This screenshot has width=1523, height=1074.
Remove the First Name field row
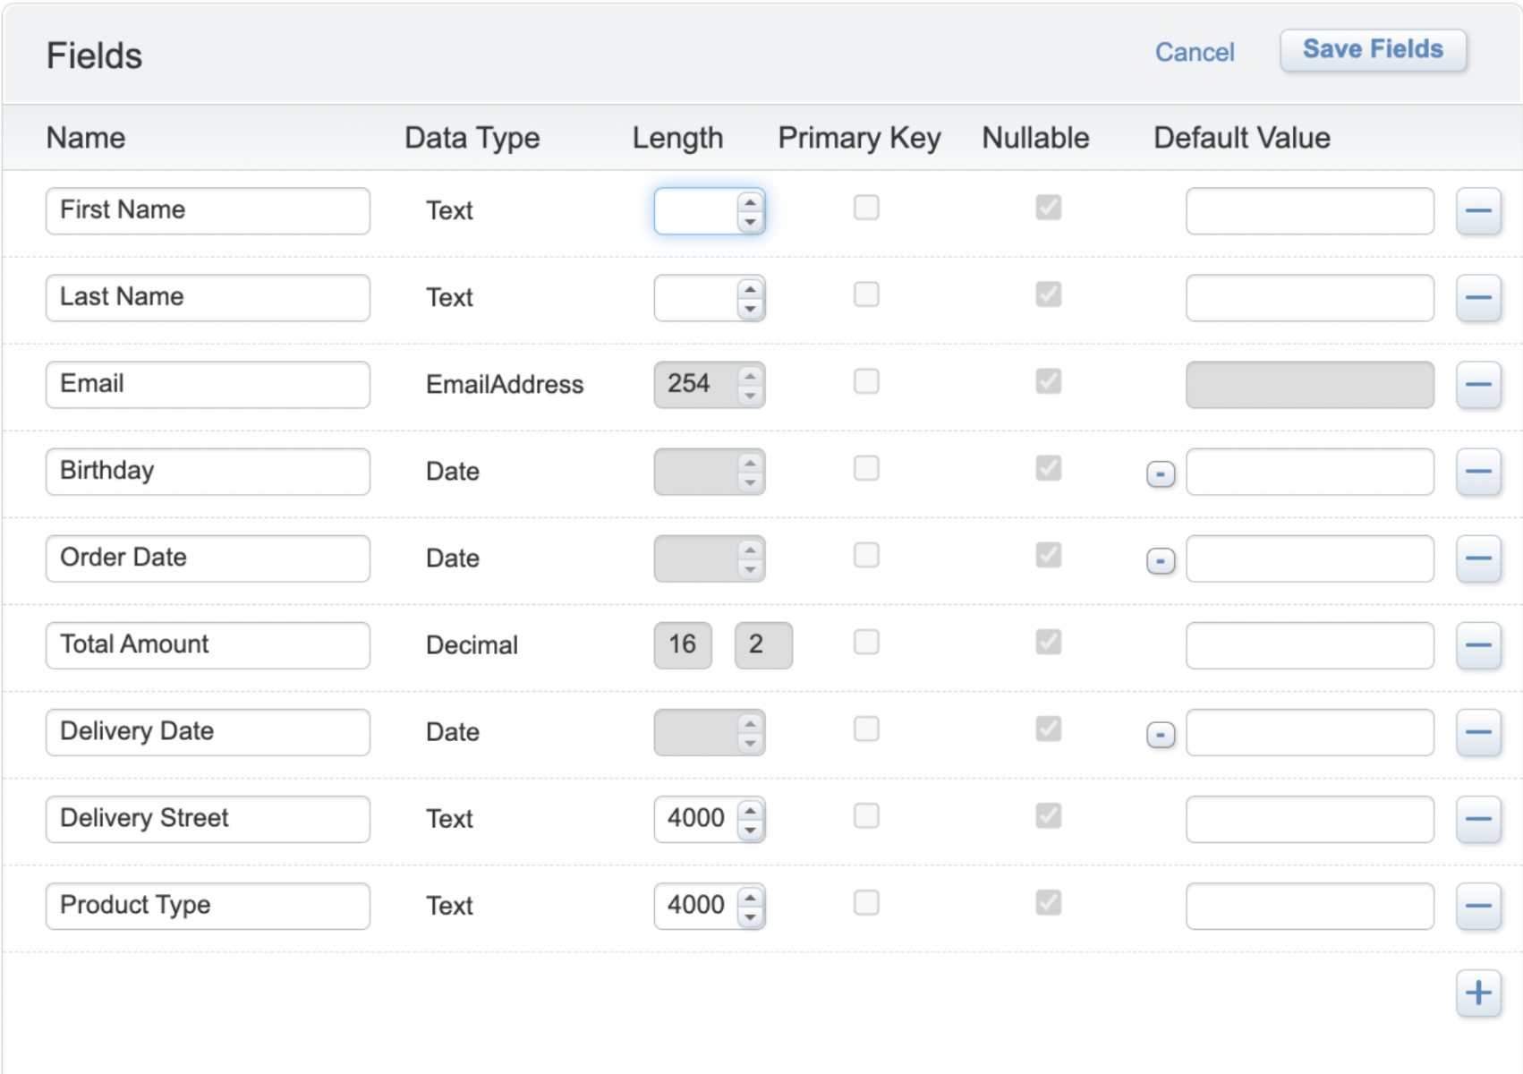point(1477,211)
